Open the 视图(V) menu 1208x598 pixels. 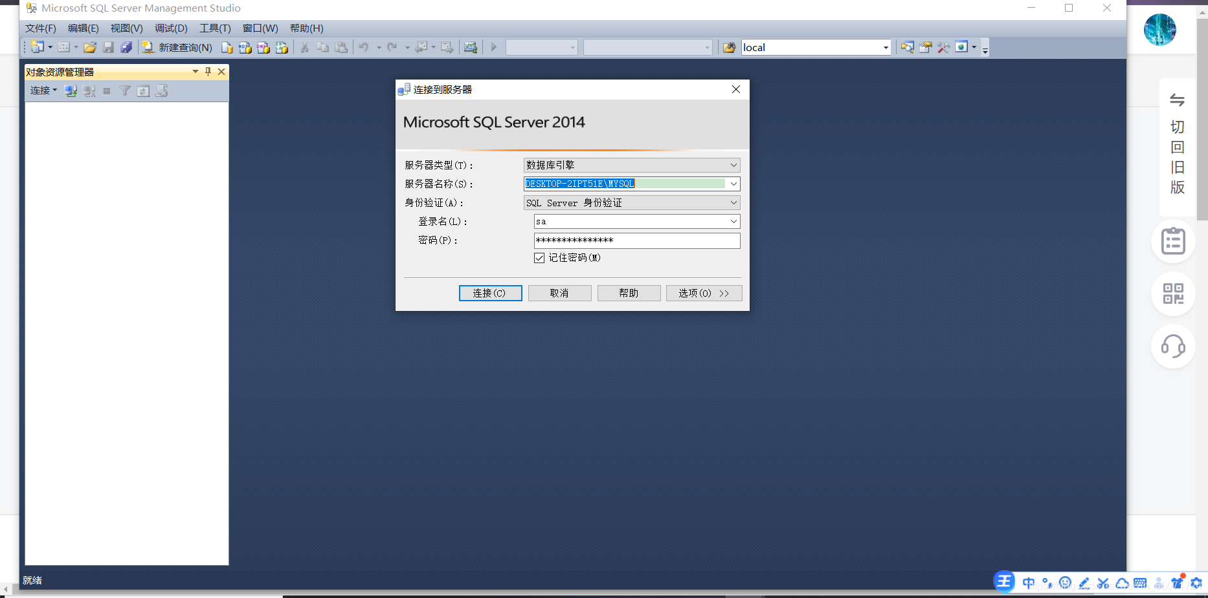pyautogui.click(x=126, y=28)
